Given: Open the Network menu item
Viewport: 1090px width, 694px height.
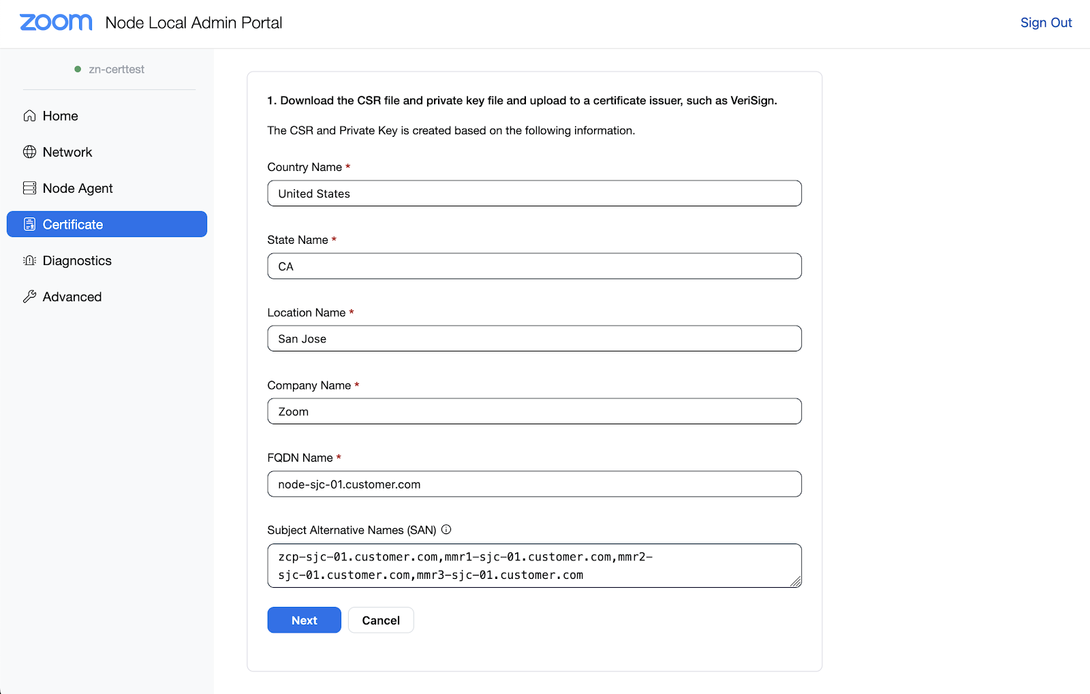Looking at the screenshot, I should coord(67,152).
